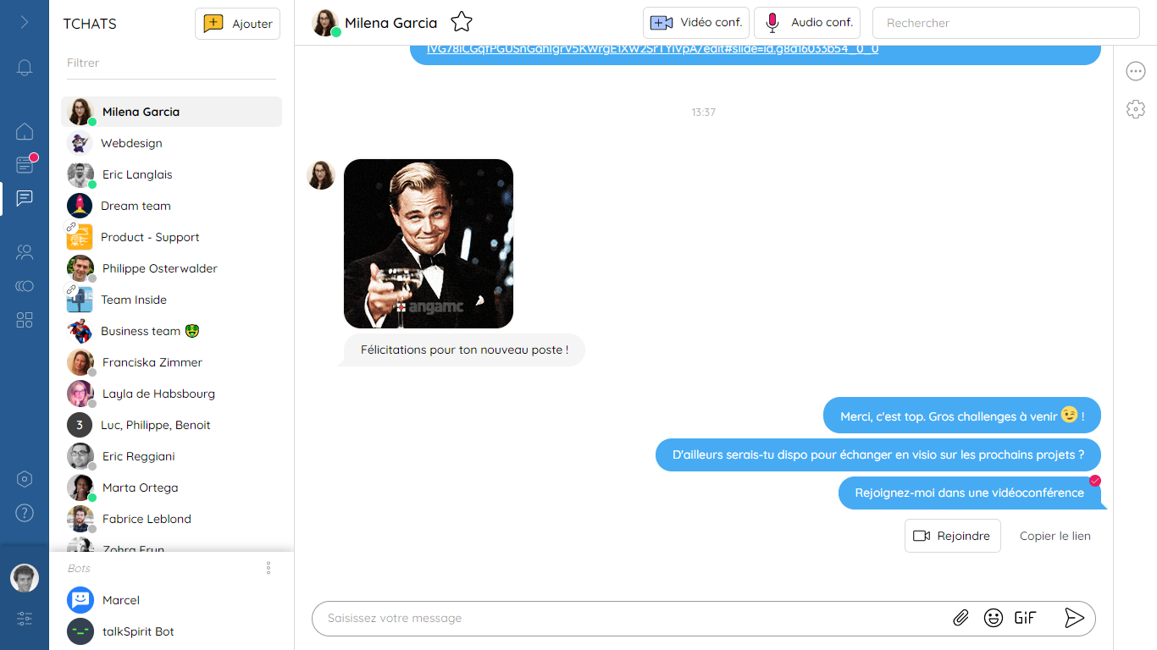Click the Félicitations pour ton nouveau poste message
This screenshot has width=1157, height=650.
coord(462,350)
